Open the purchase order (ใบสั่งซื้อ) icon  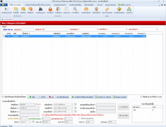pos(16,10)
